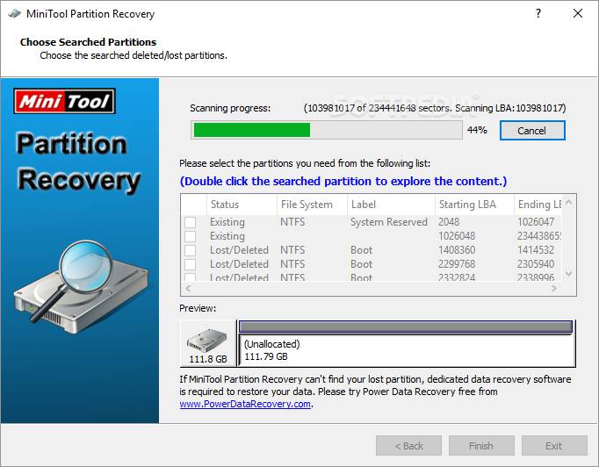This screenshot has height=467, width=599.
Task: Sort list by Label column header
Action: click(x=391, y=205)
